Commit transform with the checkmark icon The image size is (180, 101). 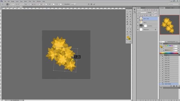[94, 4]
